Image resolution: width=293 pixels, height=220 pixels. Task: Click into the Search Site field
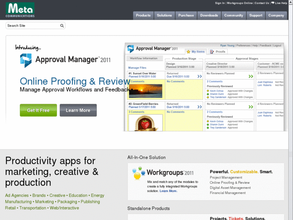32,25
